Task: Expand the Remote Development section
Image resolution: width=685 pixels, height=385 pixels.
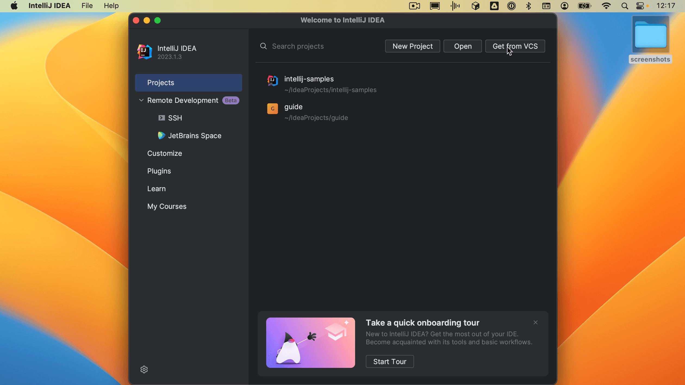Action: pos(142,100)
